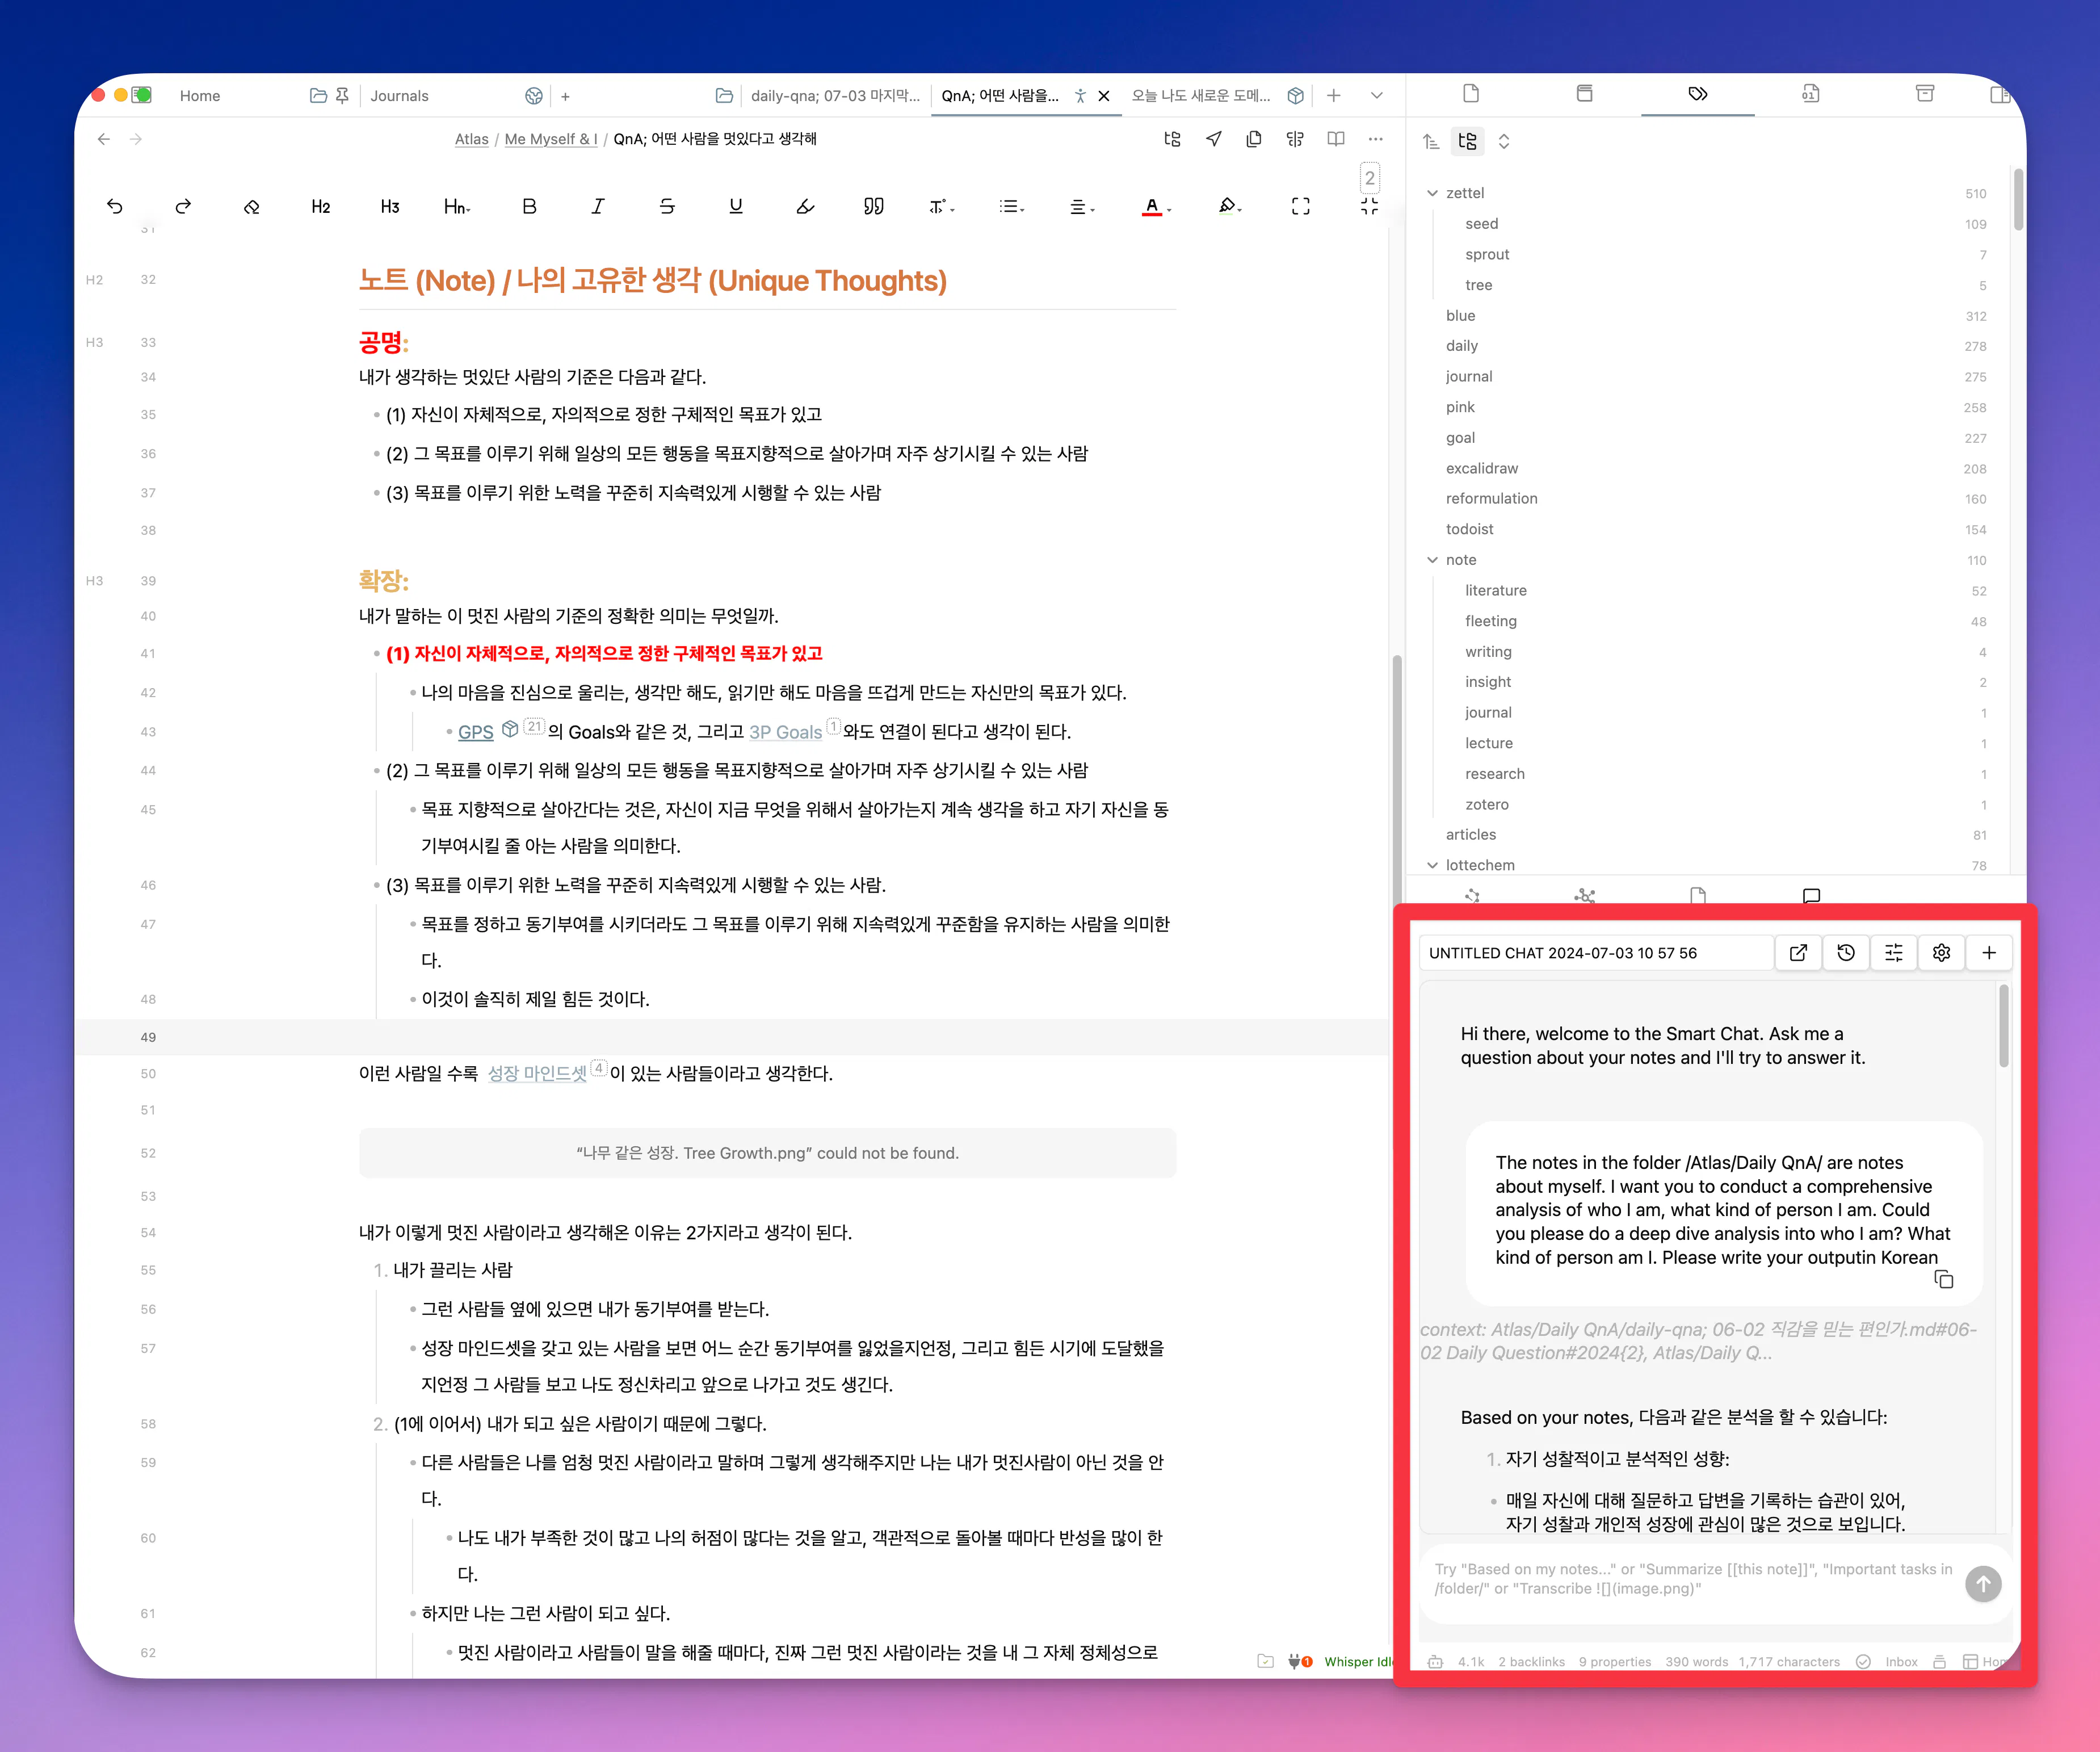Navigate to Atlas in breadcrumb

pos(471,139)
